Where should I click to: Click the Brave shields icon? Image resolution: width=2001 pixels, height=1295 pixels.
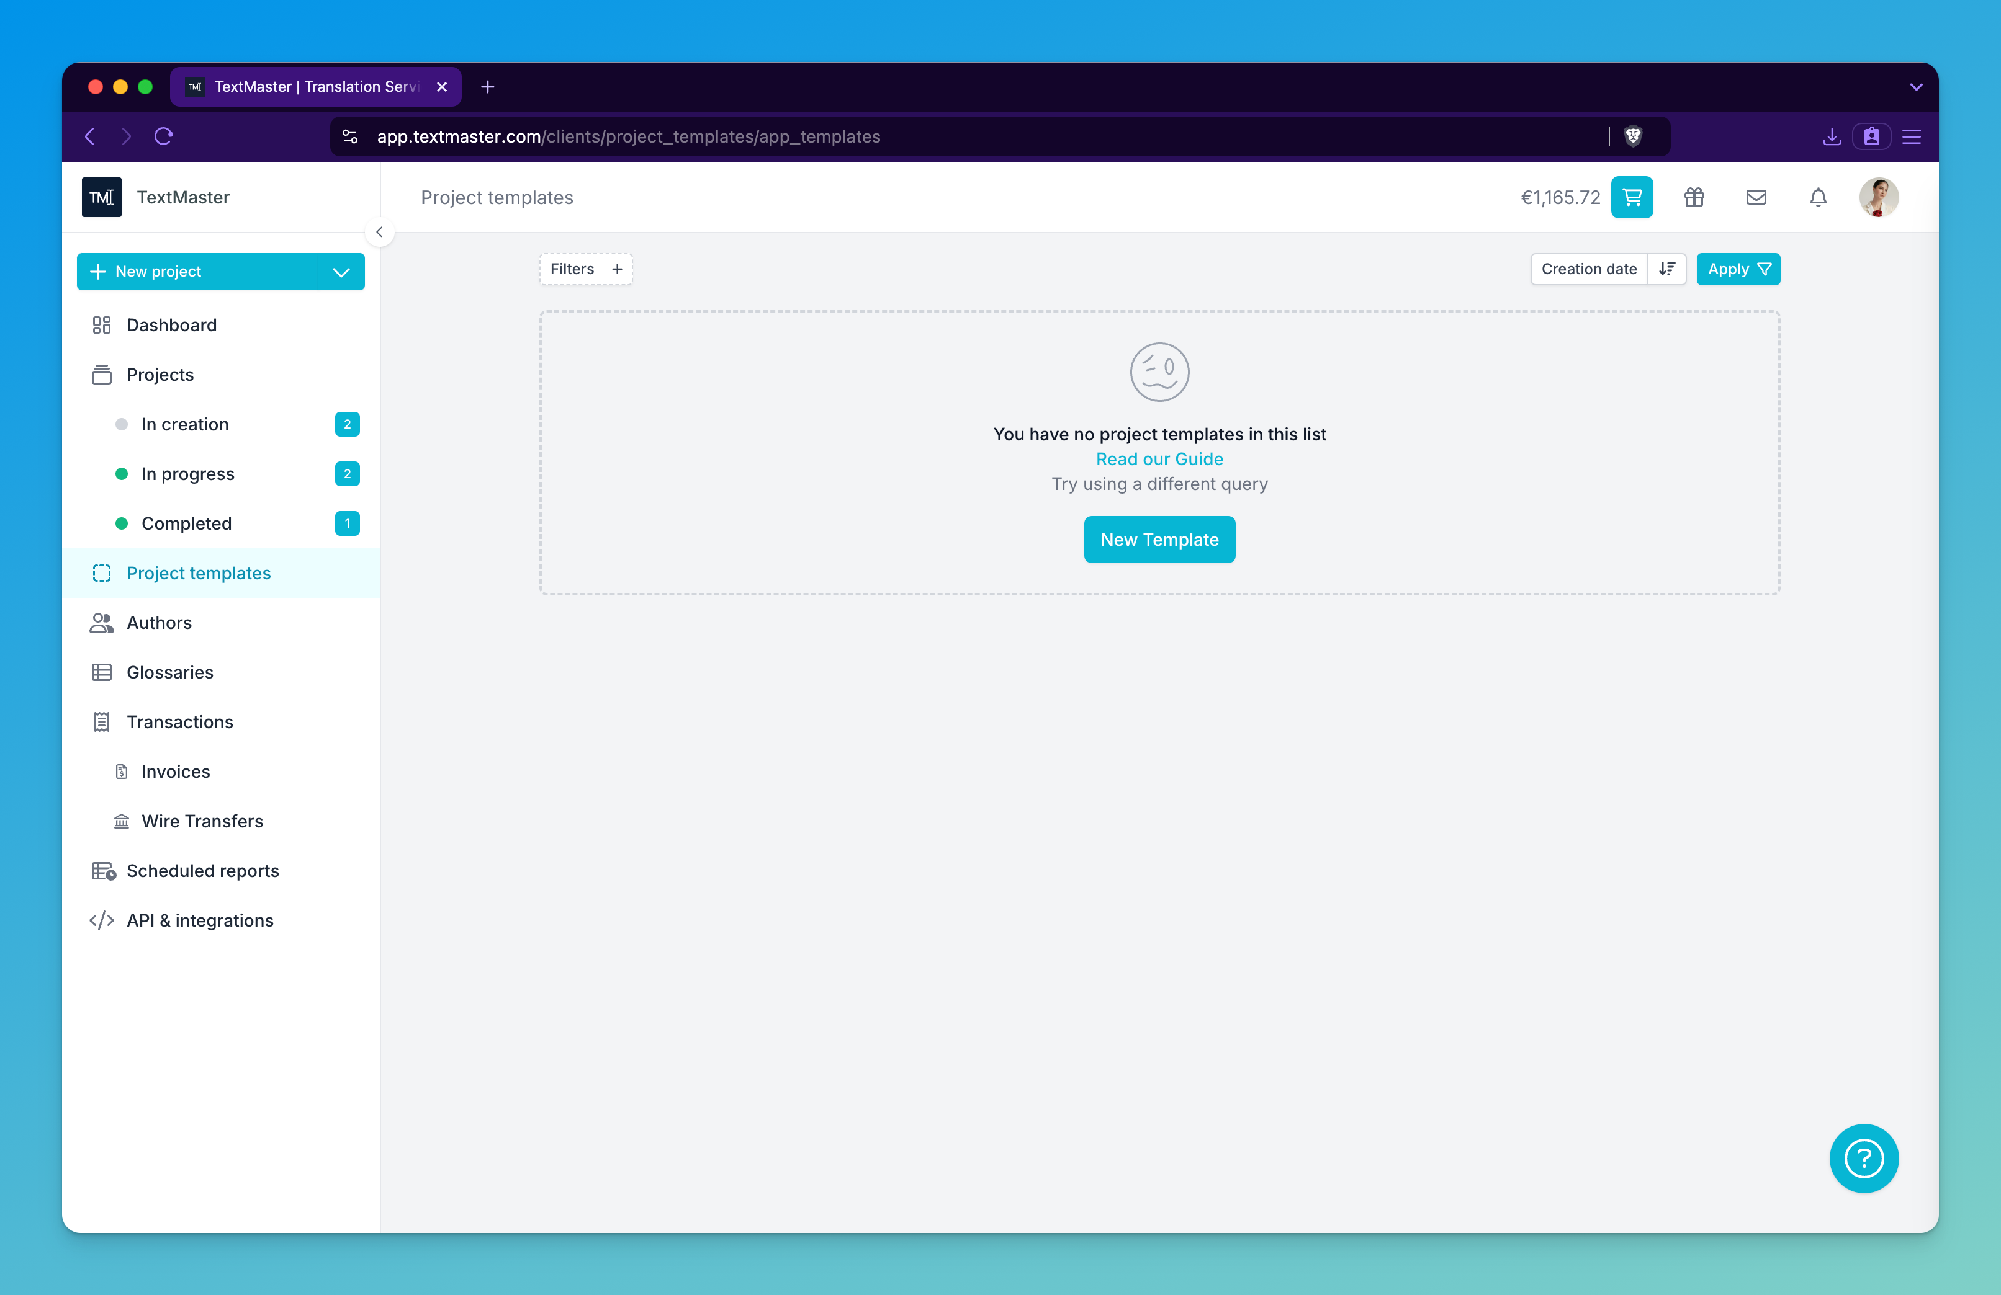click(1633, 136)
